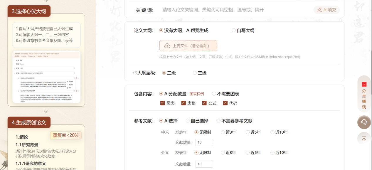Click the 分享赚钱 side button
This screenshot has width=372, height=170.
pos(364,94)
